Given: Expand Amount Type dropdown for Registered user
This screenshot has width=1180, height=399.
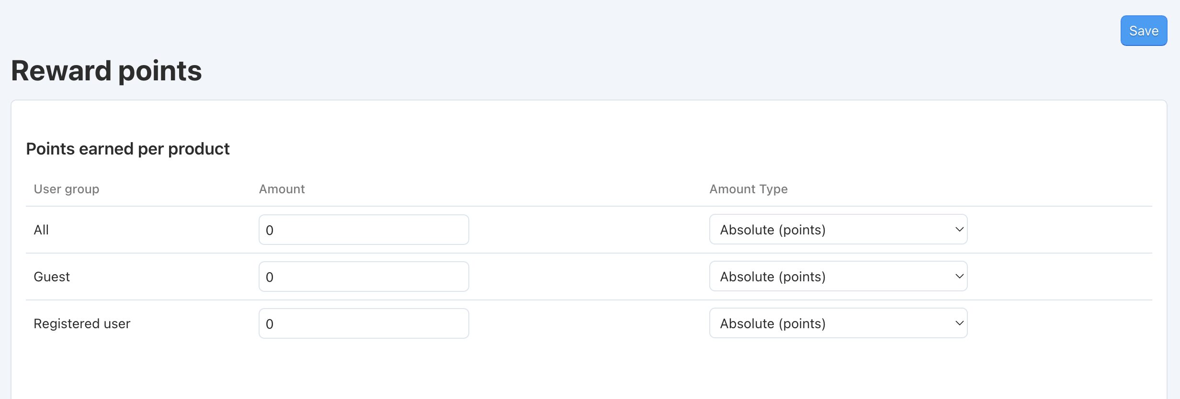Looking at the screenshot, I should click(839, 323).
